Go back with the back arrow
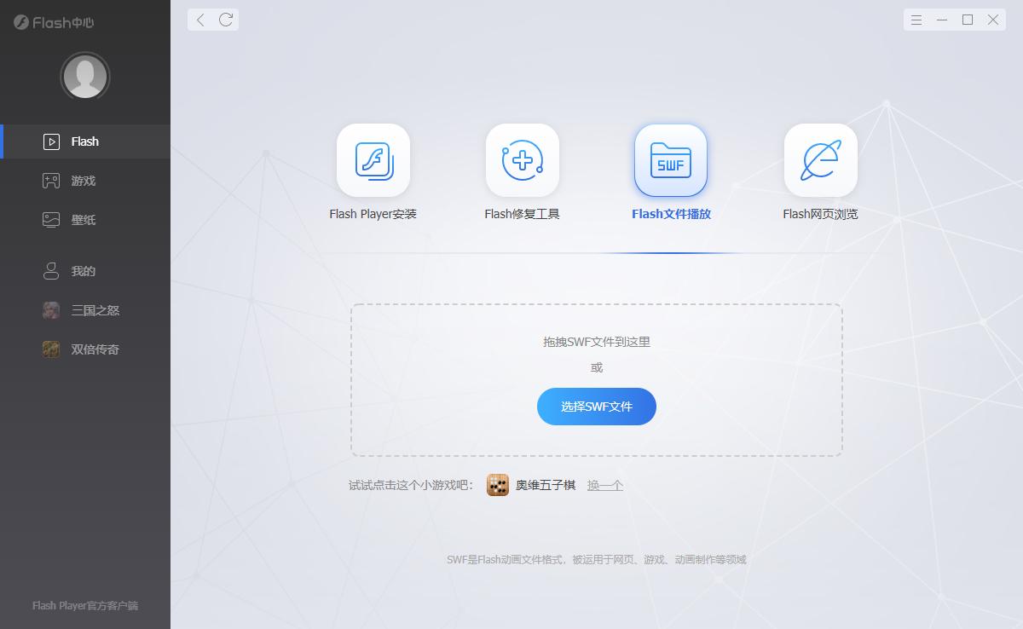1023x629 pixels. point(200,20)
